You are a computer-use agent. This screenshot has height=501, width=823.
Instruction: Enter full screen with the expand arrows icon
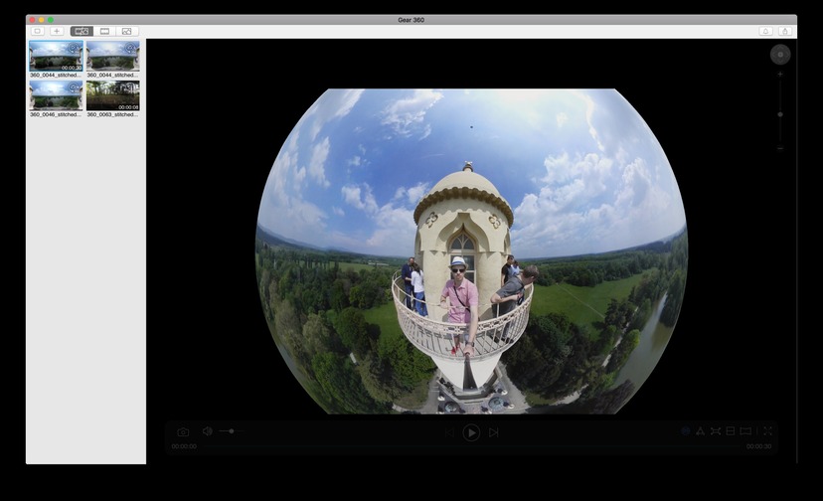point(768,431)
